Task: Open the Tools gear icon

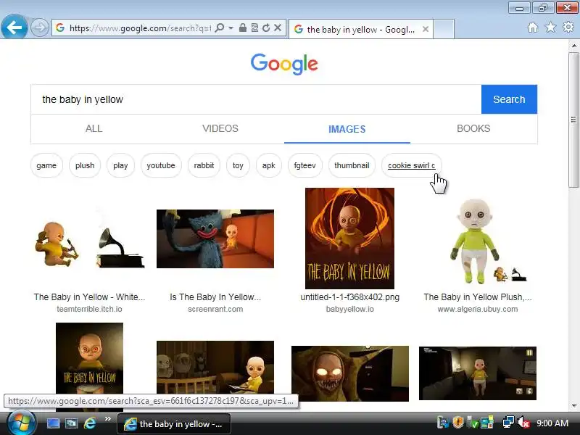Action: click(568, 28)
